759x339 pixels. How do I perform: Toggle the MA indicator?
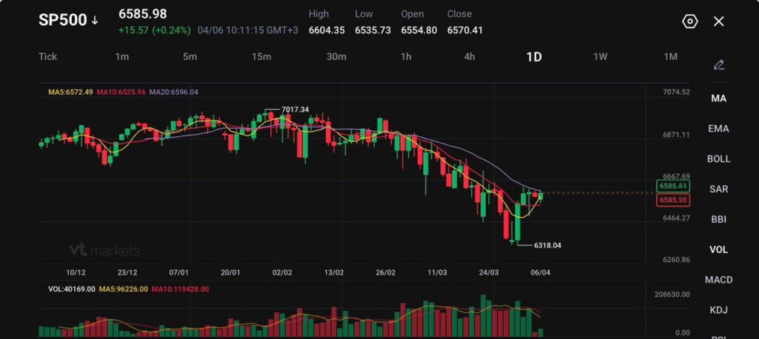(718, 98)
